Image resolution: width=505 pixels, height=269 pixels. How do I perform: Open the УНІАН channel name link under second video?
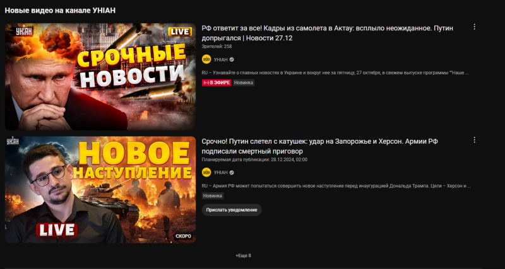point(220,172)
